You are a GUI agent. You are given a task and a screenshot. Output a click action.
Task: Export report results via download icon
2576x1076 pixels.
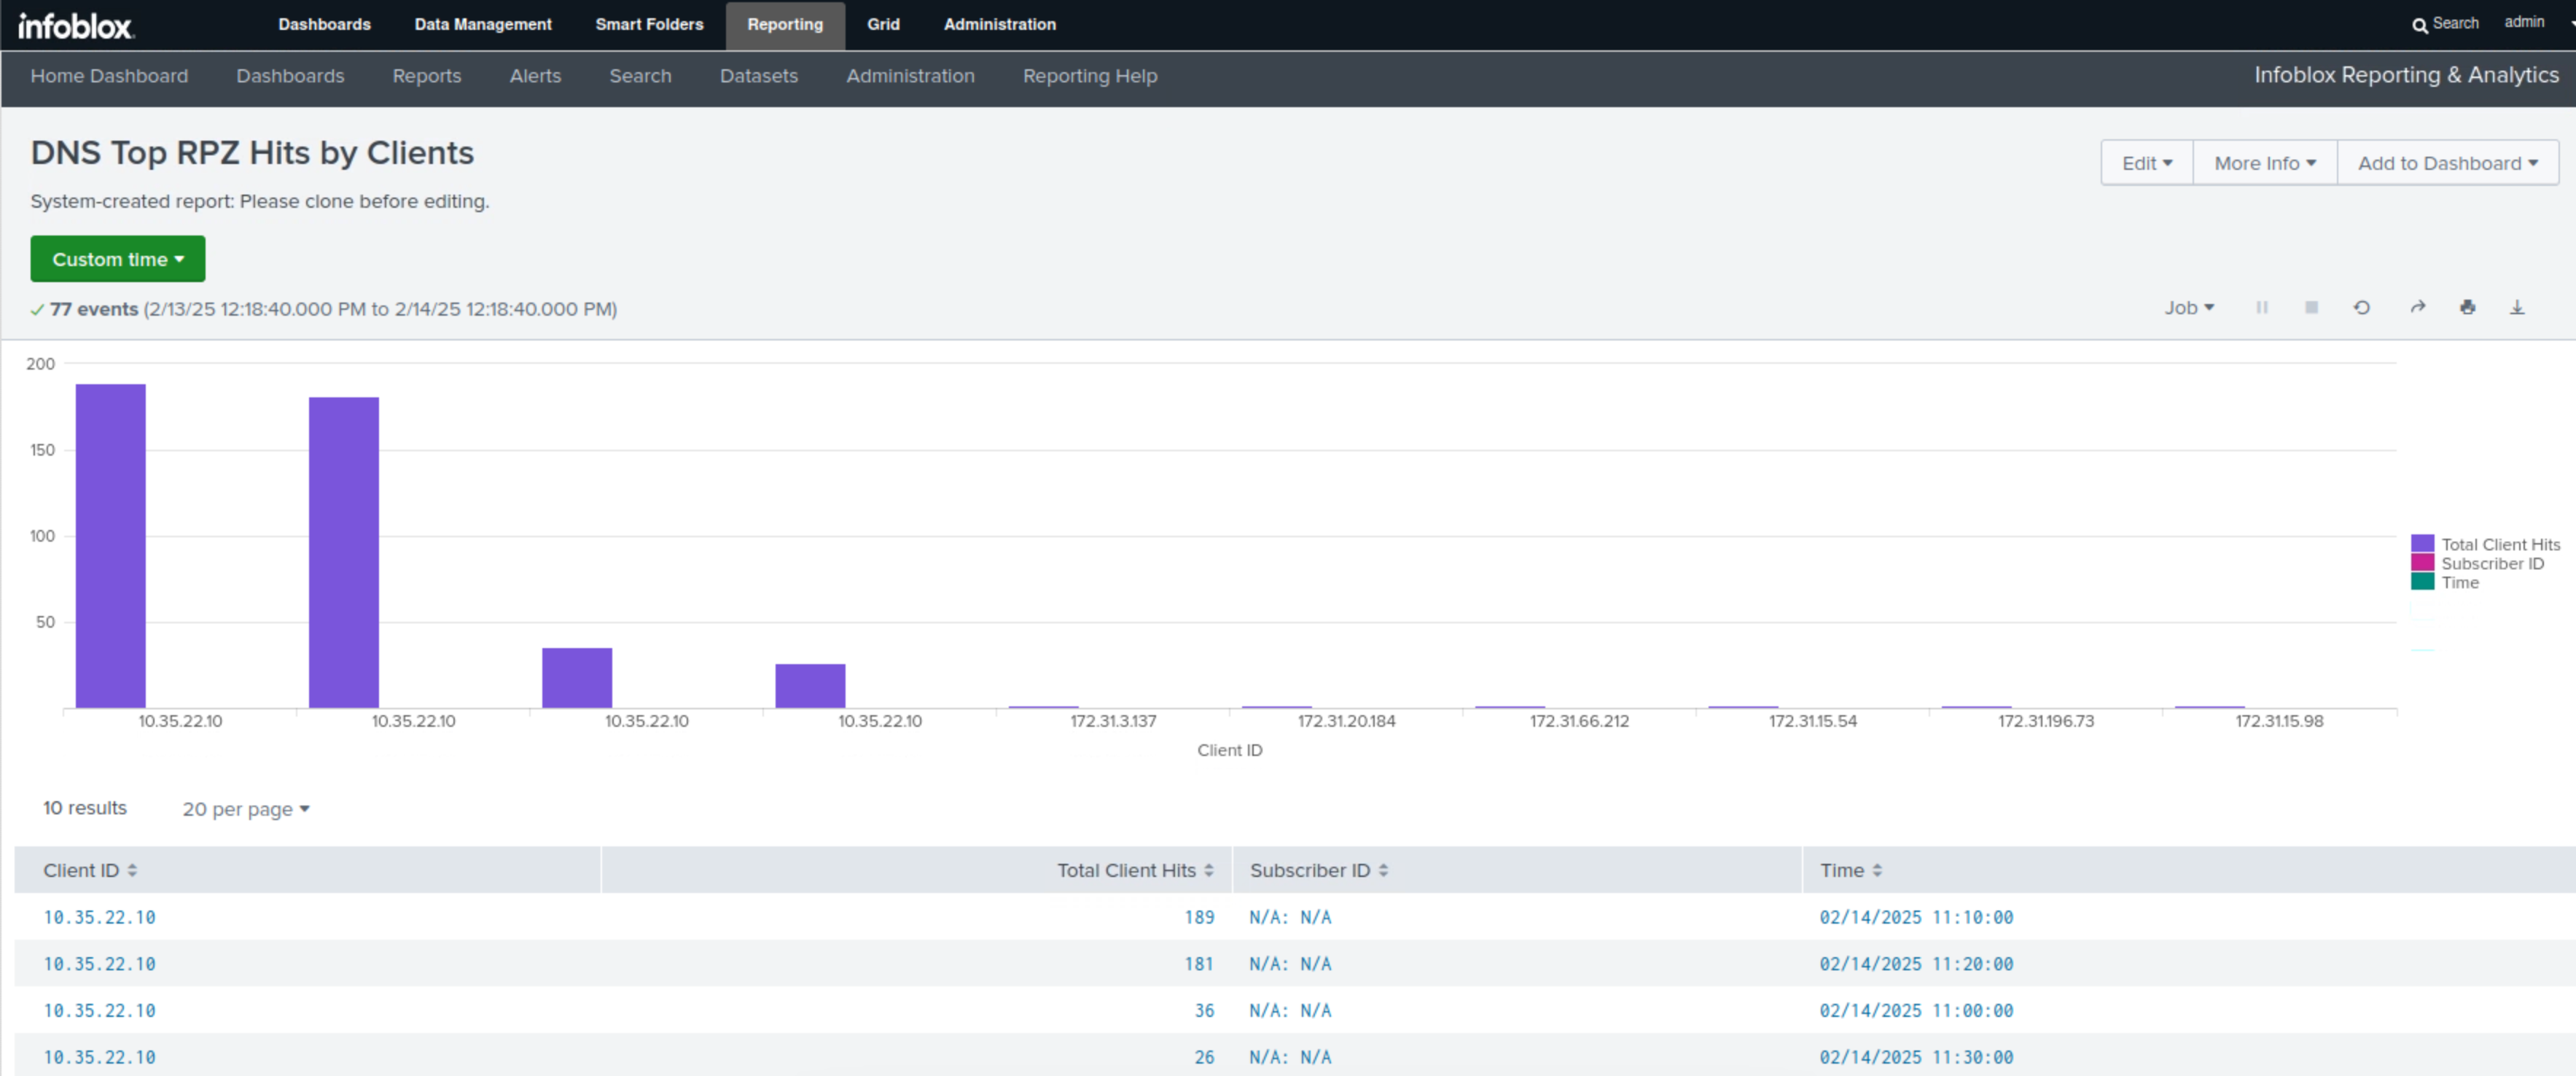click(x=2517, y=308)
